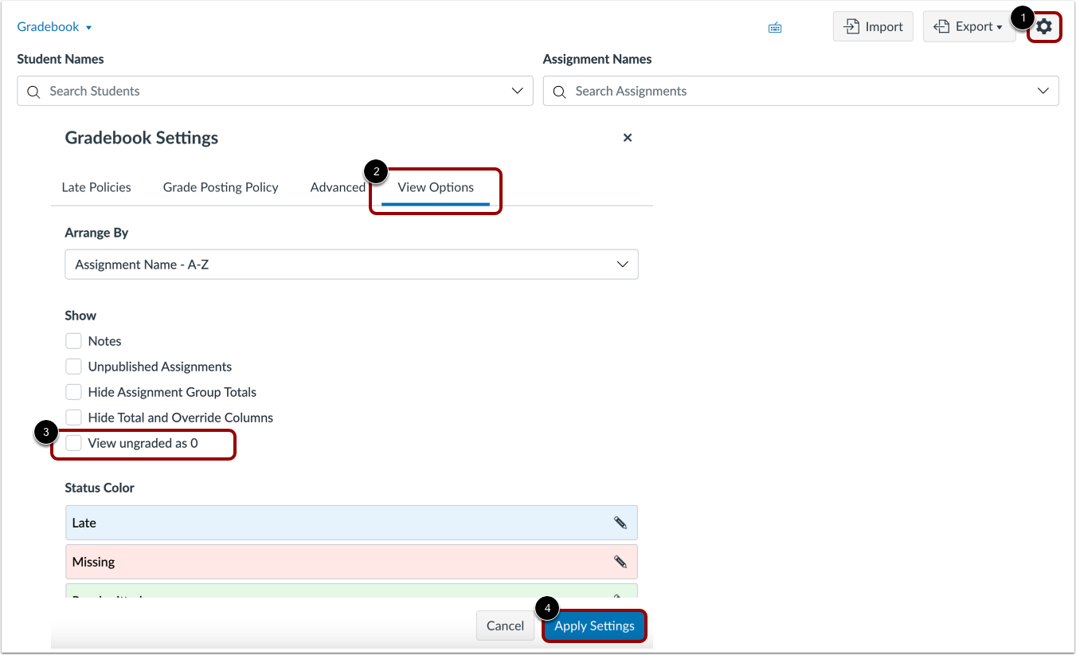Image resolution: width=1076 pixels, height=655 pixels.
Task: Apply the gradebook settings
Action: click(x=594, y=626)
